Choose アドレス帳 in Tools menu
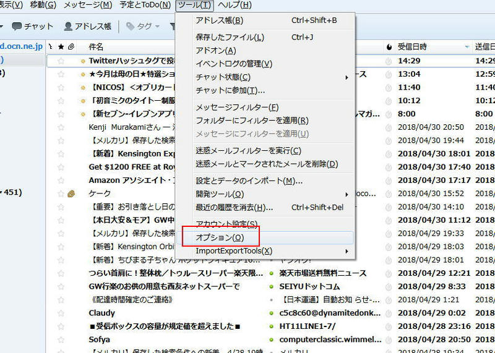Viewport: 495px width, 353px height. click(x=265, y=20)
